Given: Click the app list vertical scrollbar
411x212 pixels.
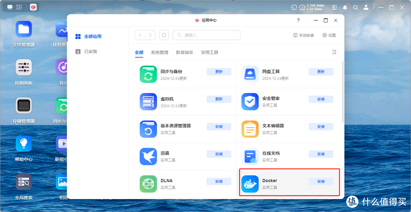Looking at the screenshot, I should 343,92.
